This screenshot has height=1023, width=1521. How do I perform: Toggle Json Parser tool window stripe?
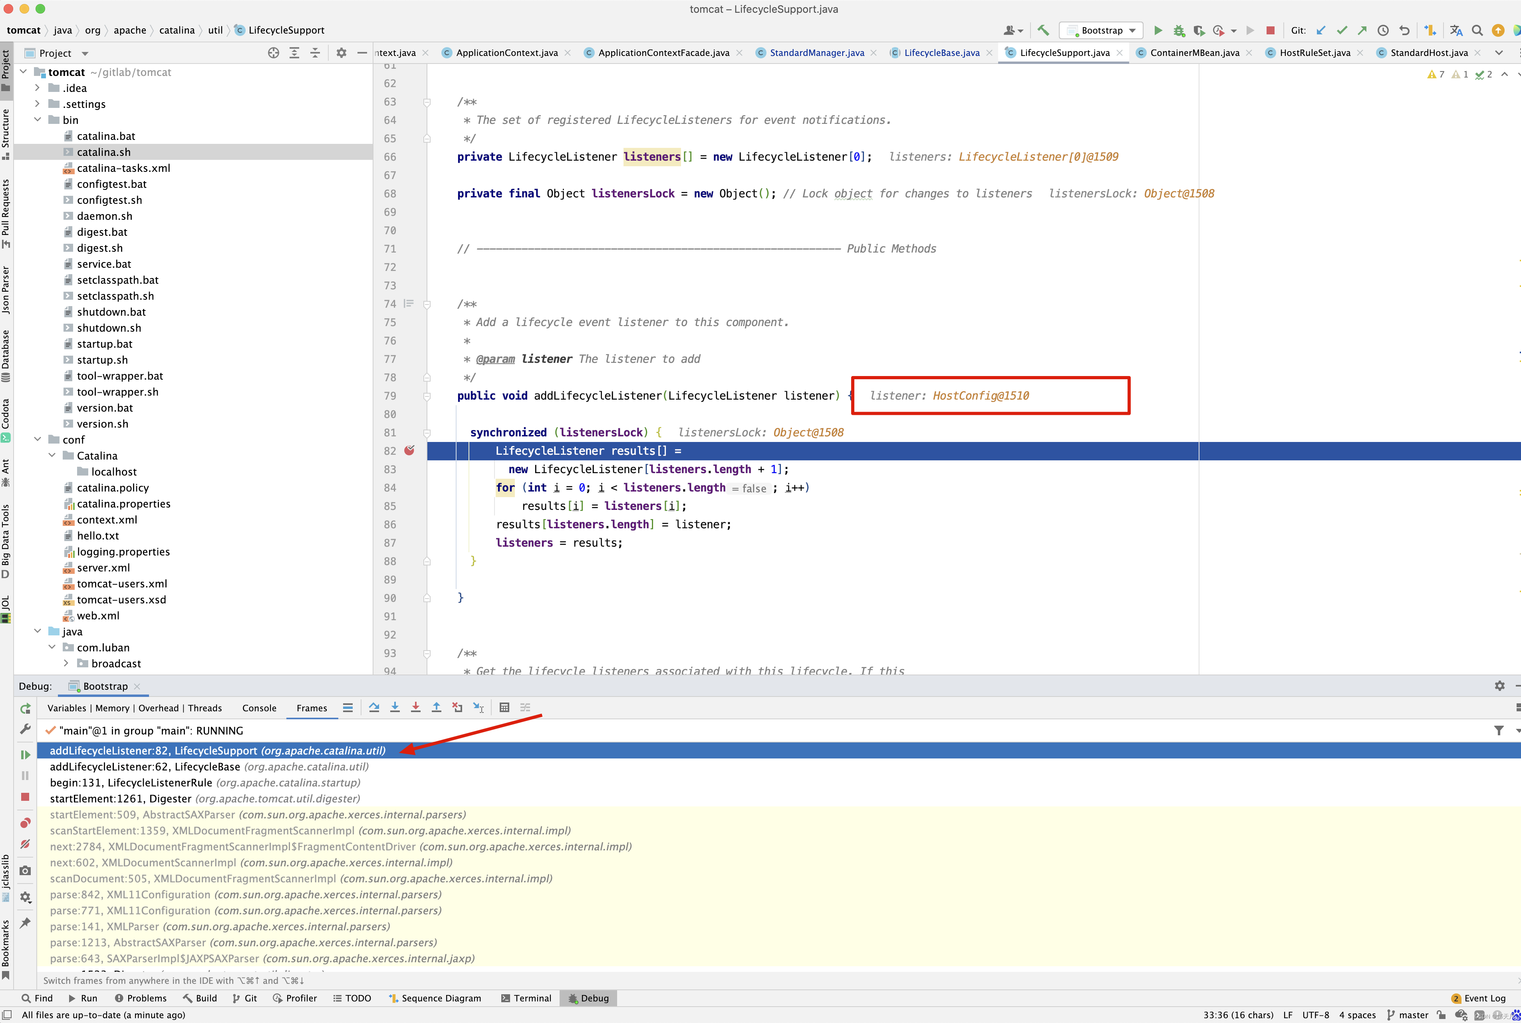click(x=6, y=291)
